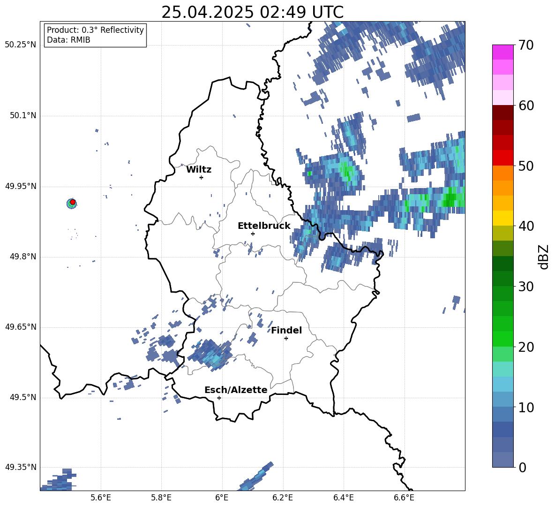Click the 49.5°N latitude label
Image resolution: width=555 pixels, height=507 pixels.
[x=22, y=397]
